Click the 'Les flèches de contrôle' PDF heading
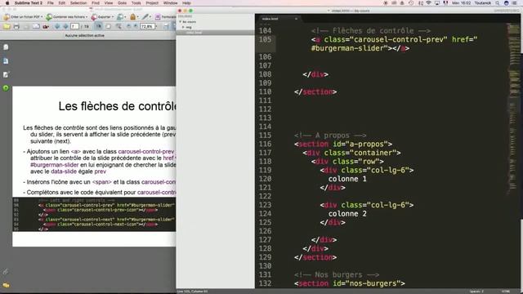523x294 pixels. point(118,106)
